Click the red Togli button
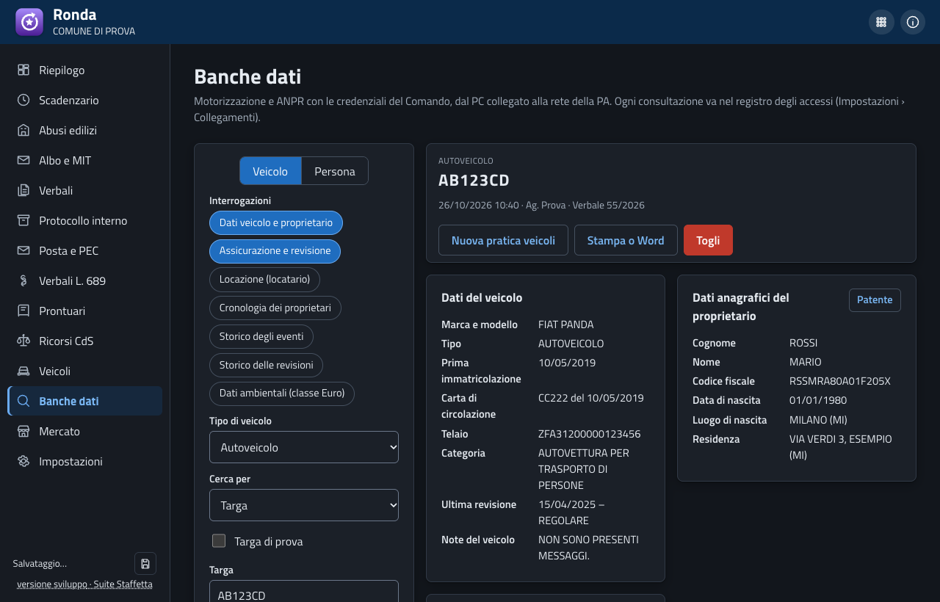The height and width of the screenshot is (602, 940). tap(708, 240)
